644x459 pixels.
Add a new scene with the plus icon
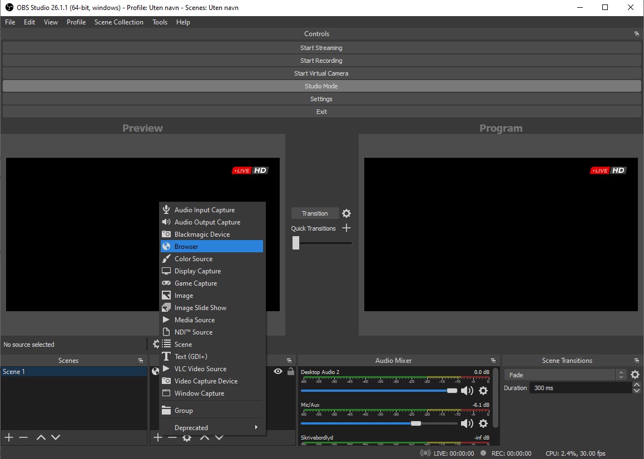coord(9,438)
